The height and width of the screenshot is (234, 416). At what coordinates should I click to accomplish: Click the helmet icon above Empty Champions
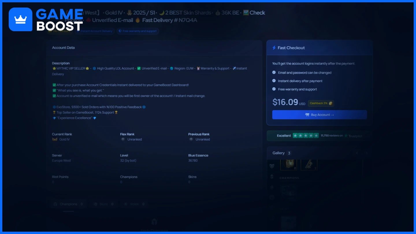[154, 222]
